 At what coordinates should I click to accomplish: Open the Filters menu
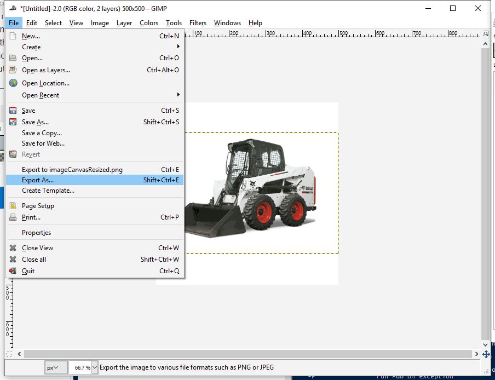[x=198, y=23]
